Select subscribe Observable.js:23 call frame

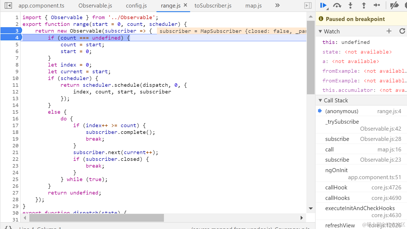[x=361, y=160]
